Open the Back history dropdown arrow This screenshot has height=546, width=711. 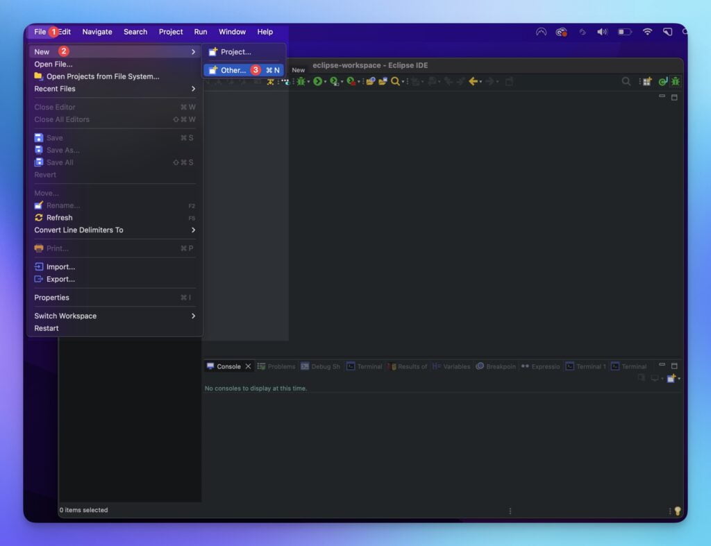[480, 82]
